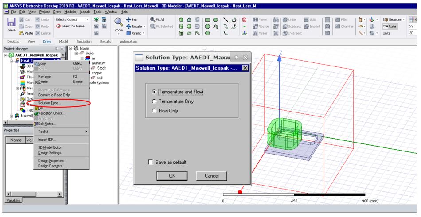Click the Paste icon in the ribbon
Screen dimensions: 421x217
[22, 33]
